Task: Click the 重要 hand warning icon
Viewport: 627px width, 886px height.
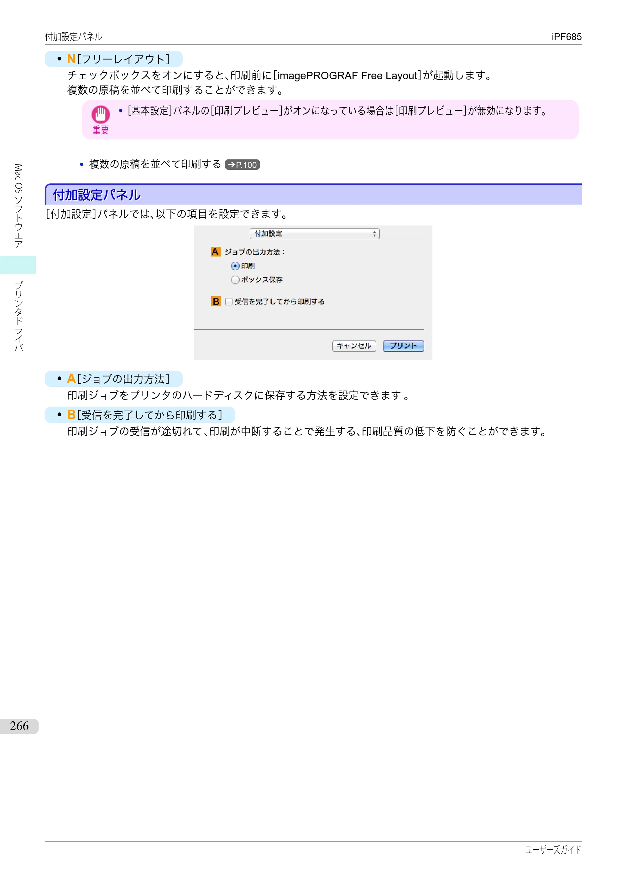Action: [100, 115]
